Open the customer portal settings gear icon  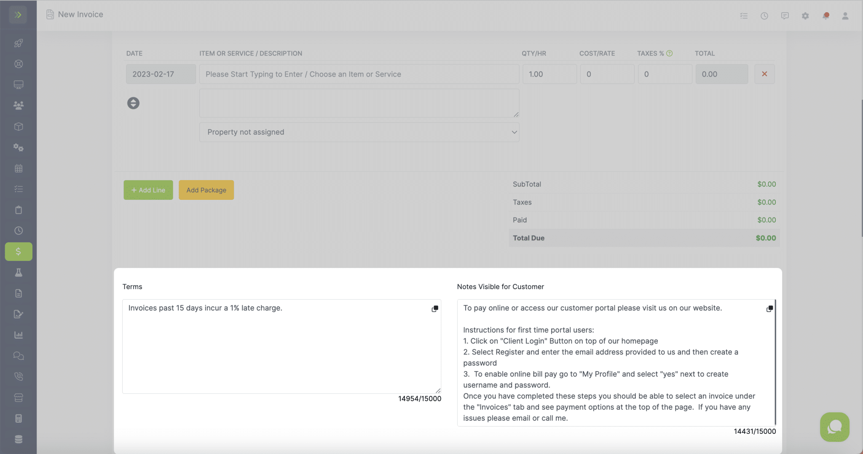805,16
